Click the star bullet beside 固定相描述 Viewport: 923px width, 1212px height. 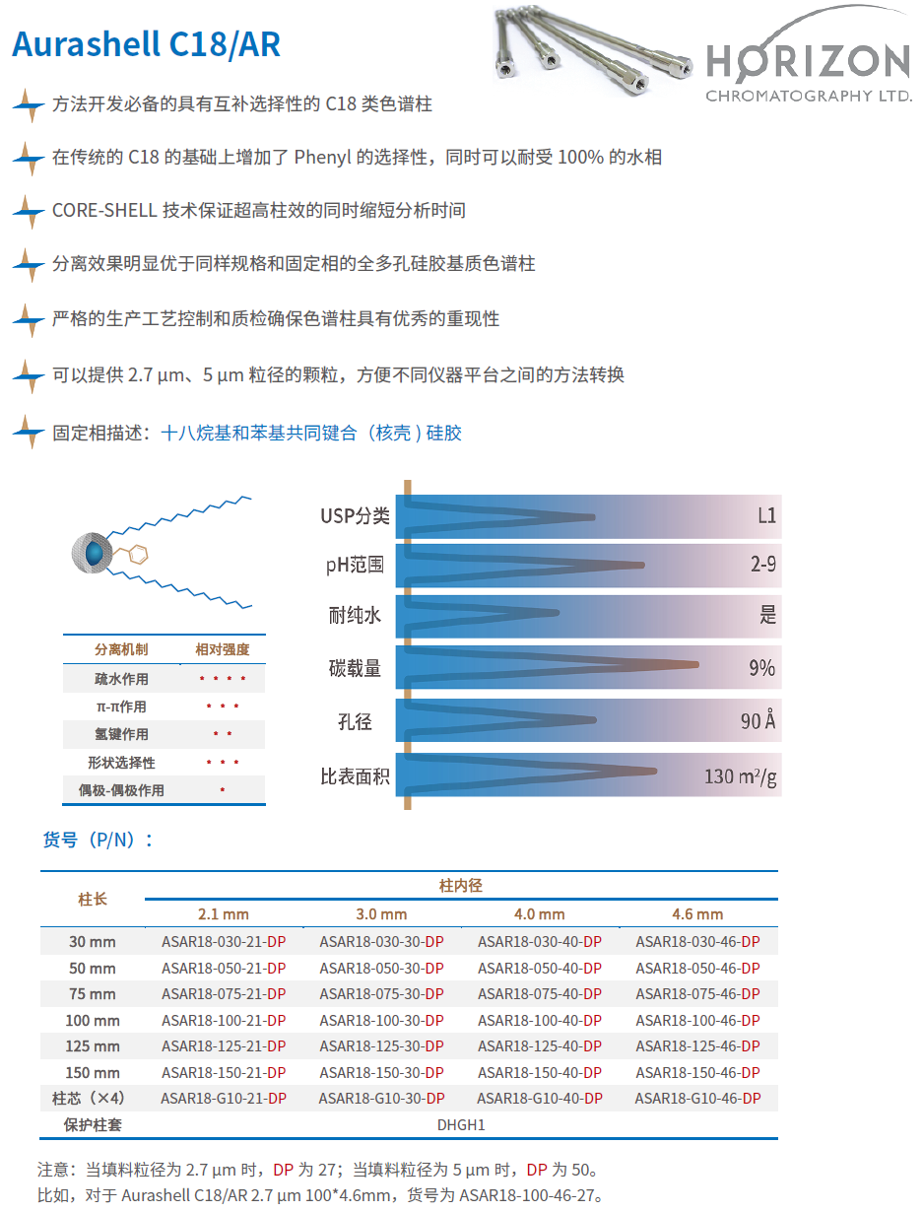[29, 433]
